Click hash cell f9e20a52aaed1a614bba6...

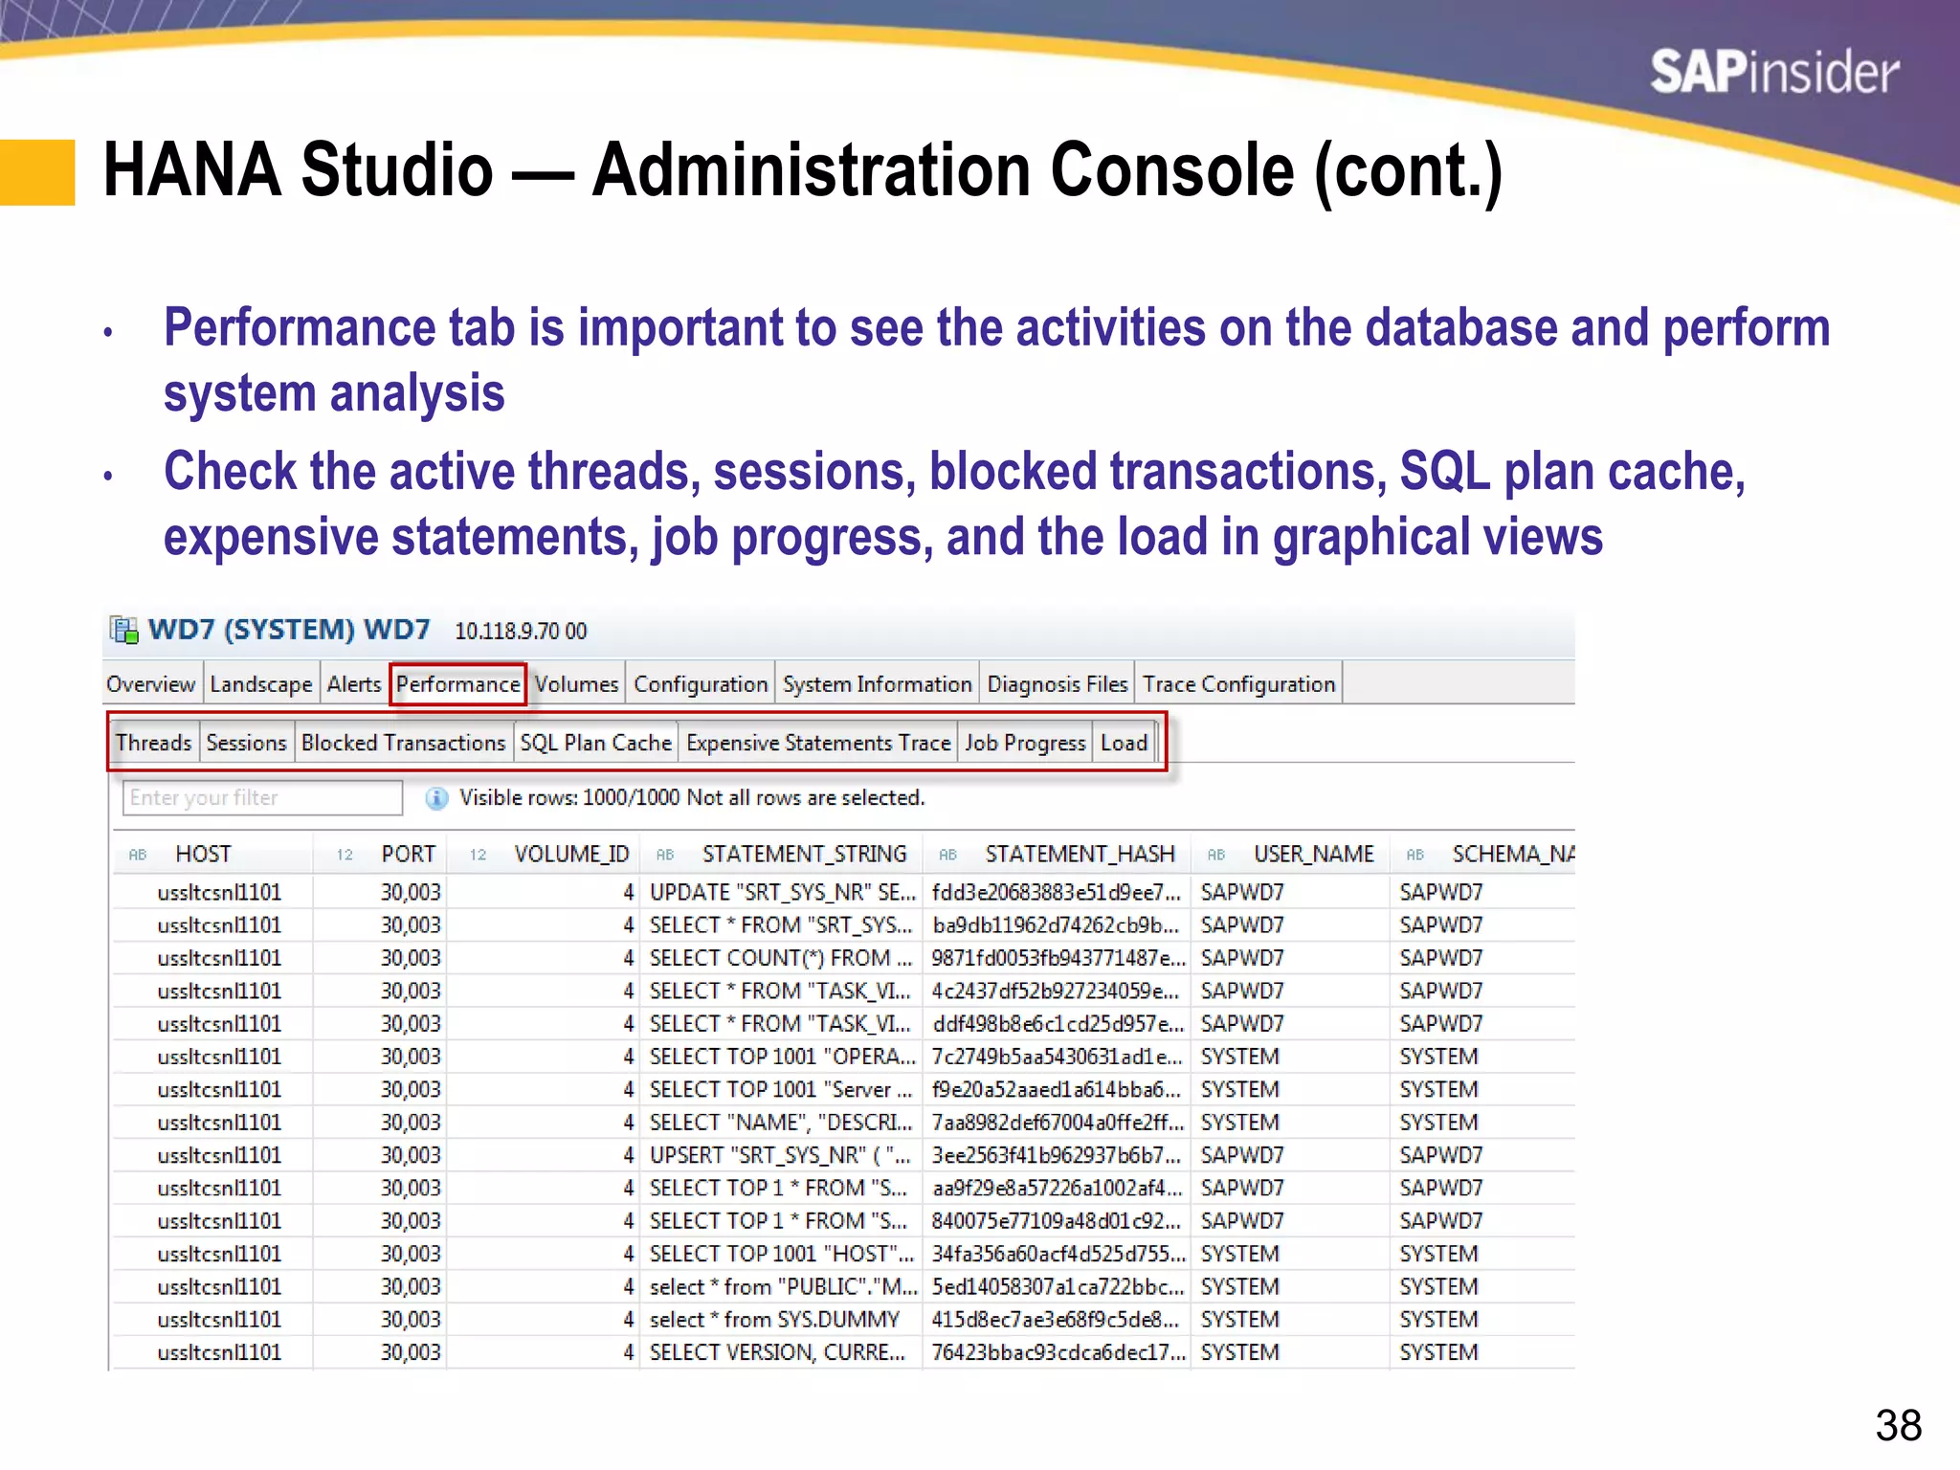pyautogui.click(x=1058, y=1090)
